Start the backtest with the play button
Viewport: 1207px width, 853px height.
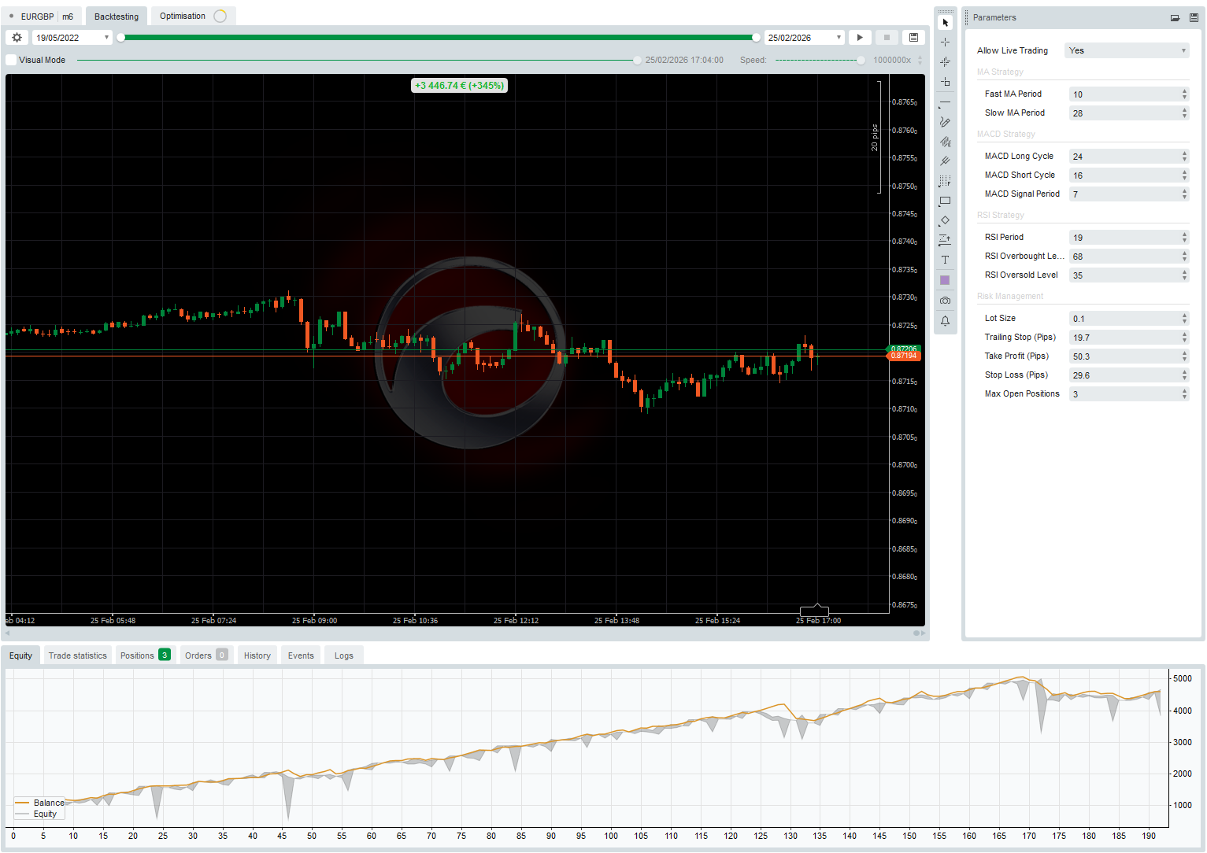[859, 37]
